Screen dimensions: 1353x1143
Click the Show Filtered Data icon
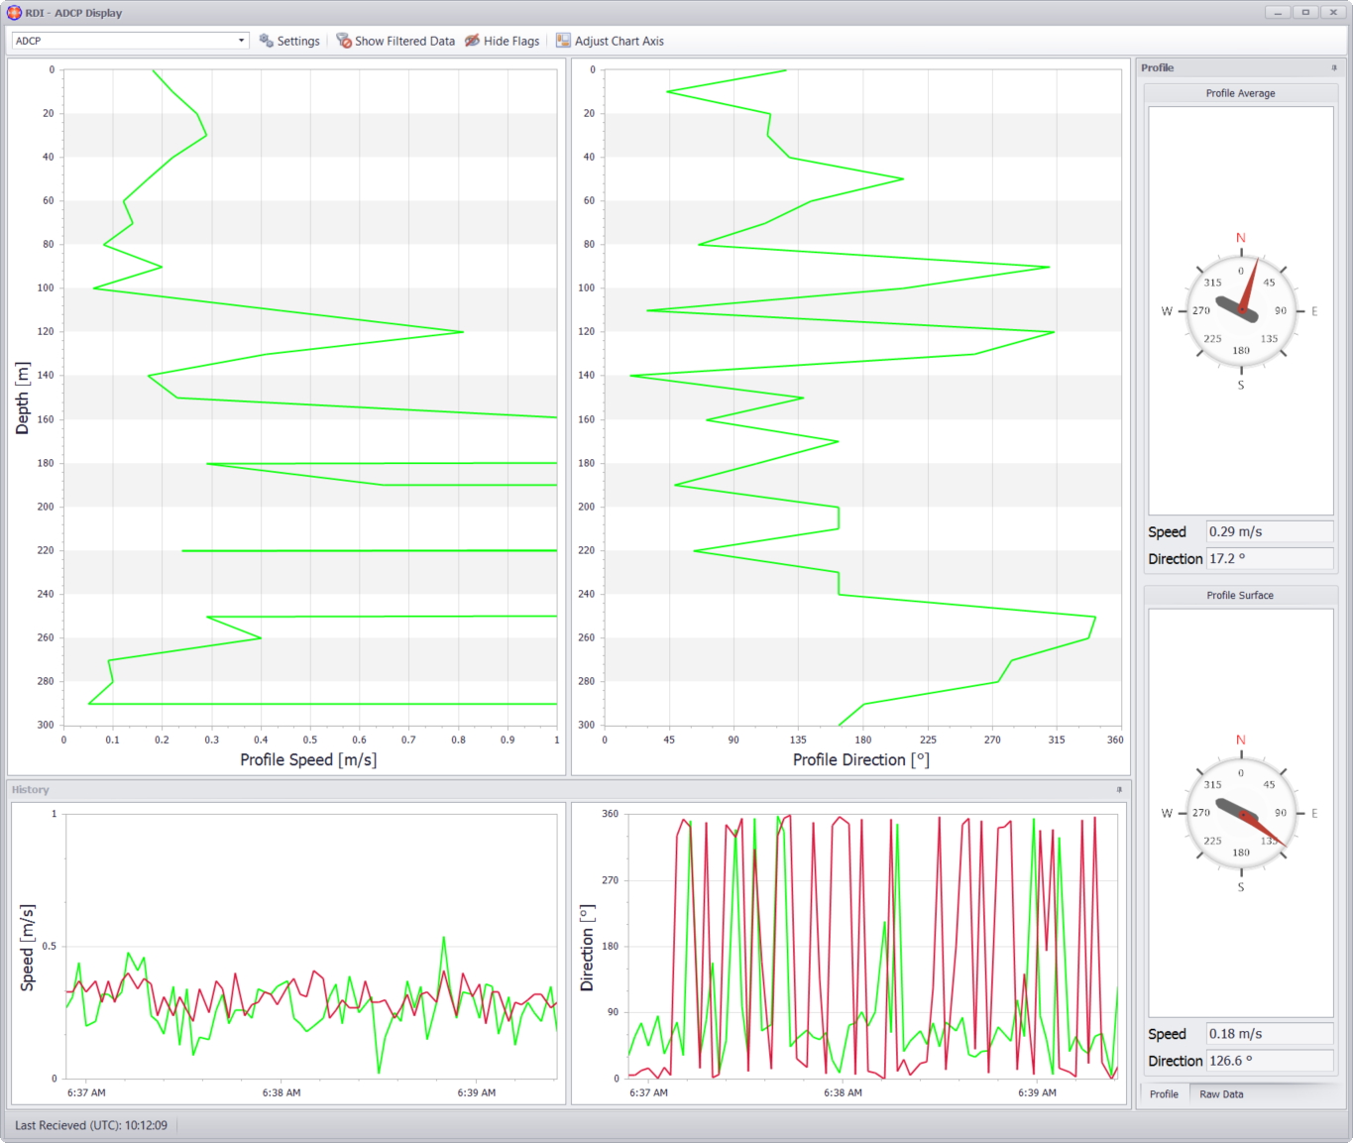coord(344,41)
